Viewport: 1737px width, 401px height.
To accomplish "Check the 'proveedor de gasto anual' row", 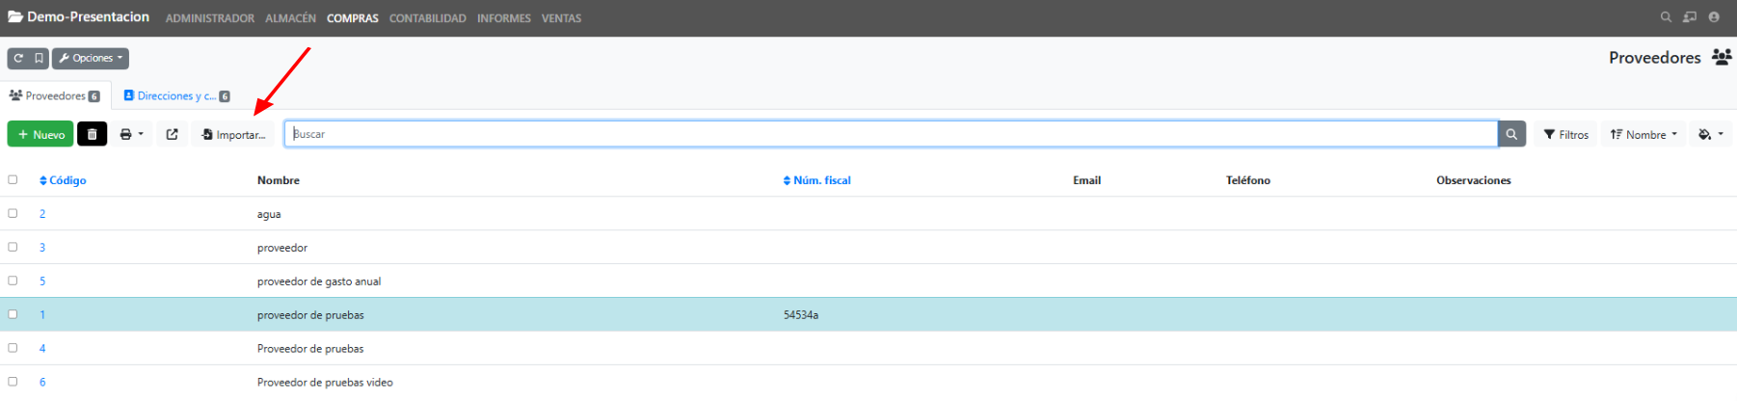I will [x=13, y=281].
